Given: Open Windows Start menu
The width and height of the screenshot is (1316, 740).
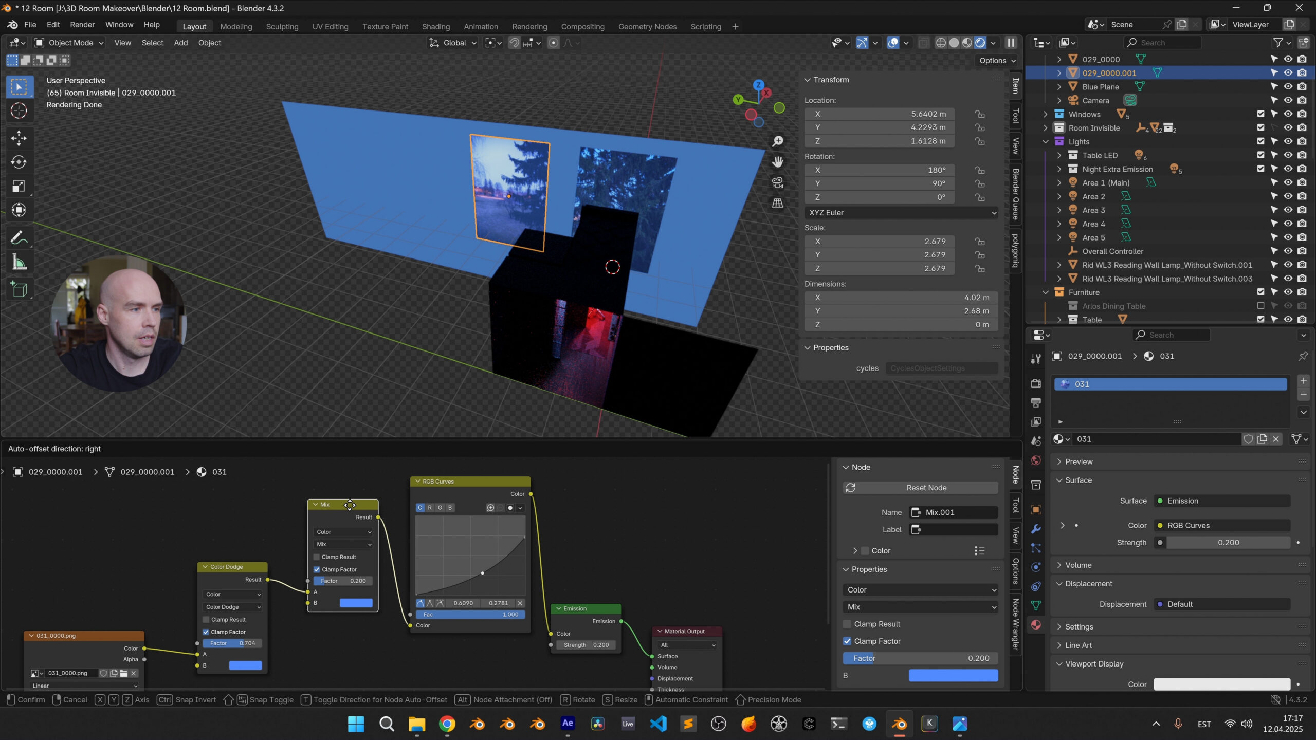Looking at the screenshot, I should pos(356,724).
